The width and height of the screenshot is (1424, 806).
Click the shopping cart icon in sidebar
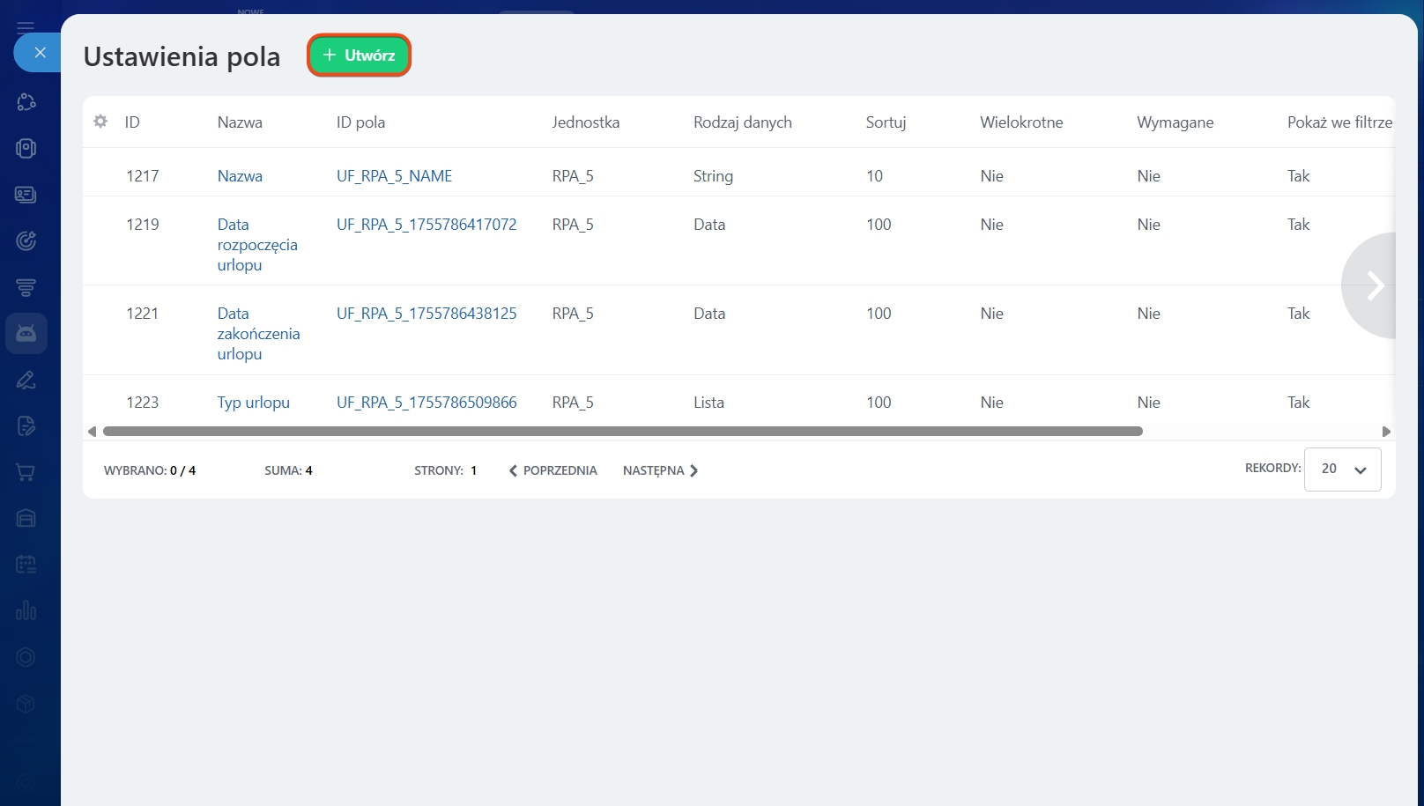[26, 472]
